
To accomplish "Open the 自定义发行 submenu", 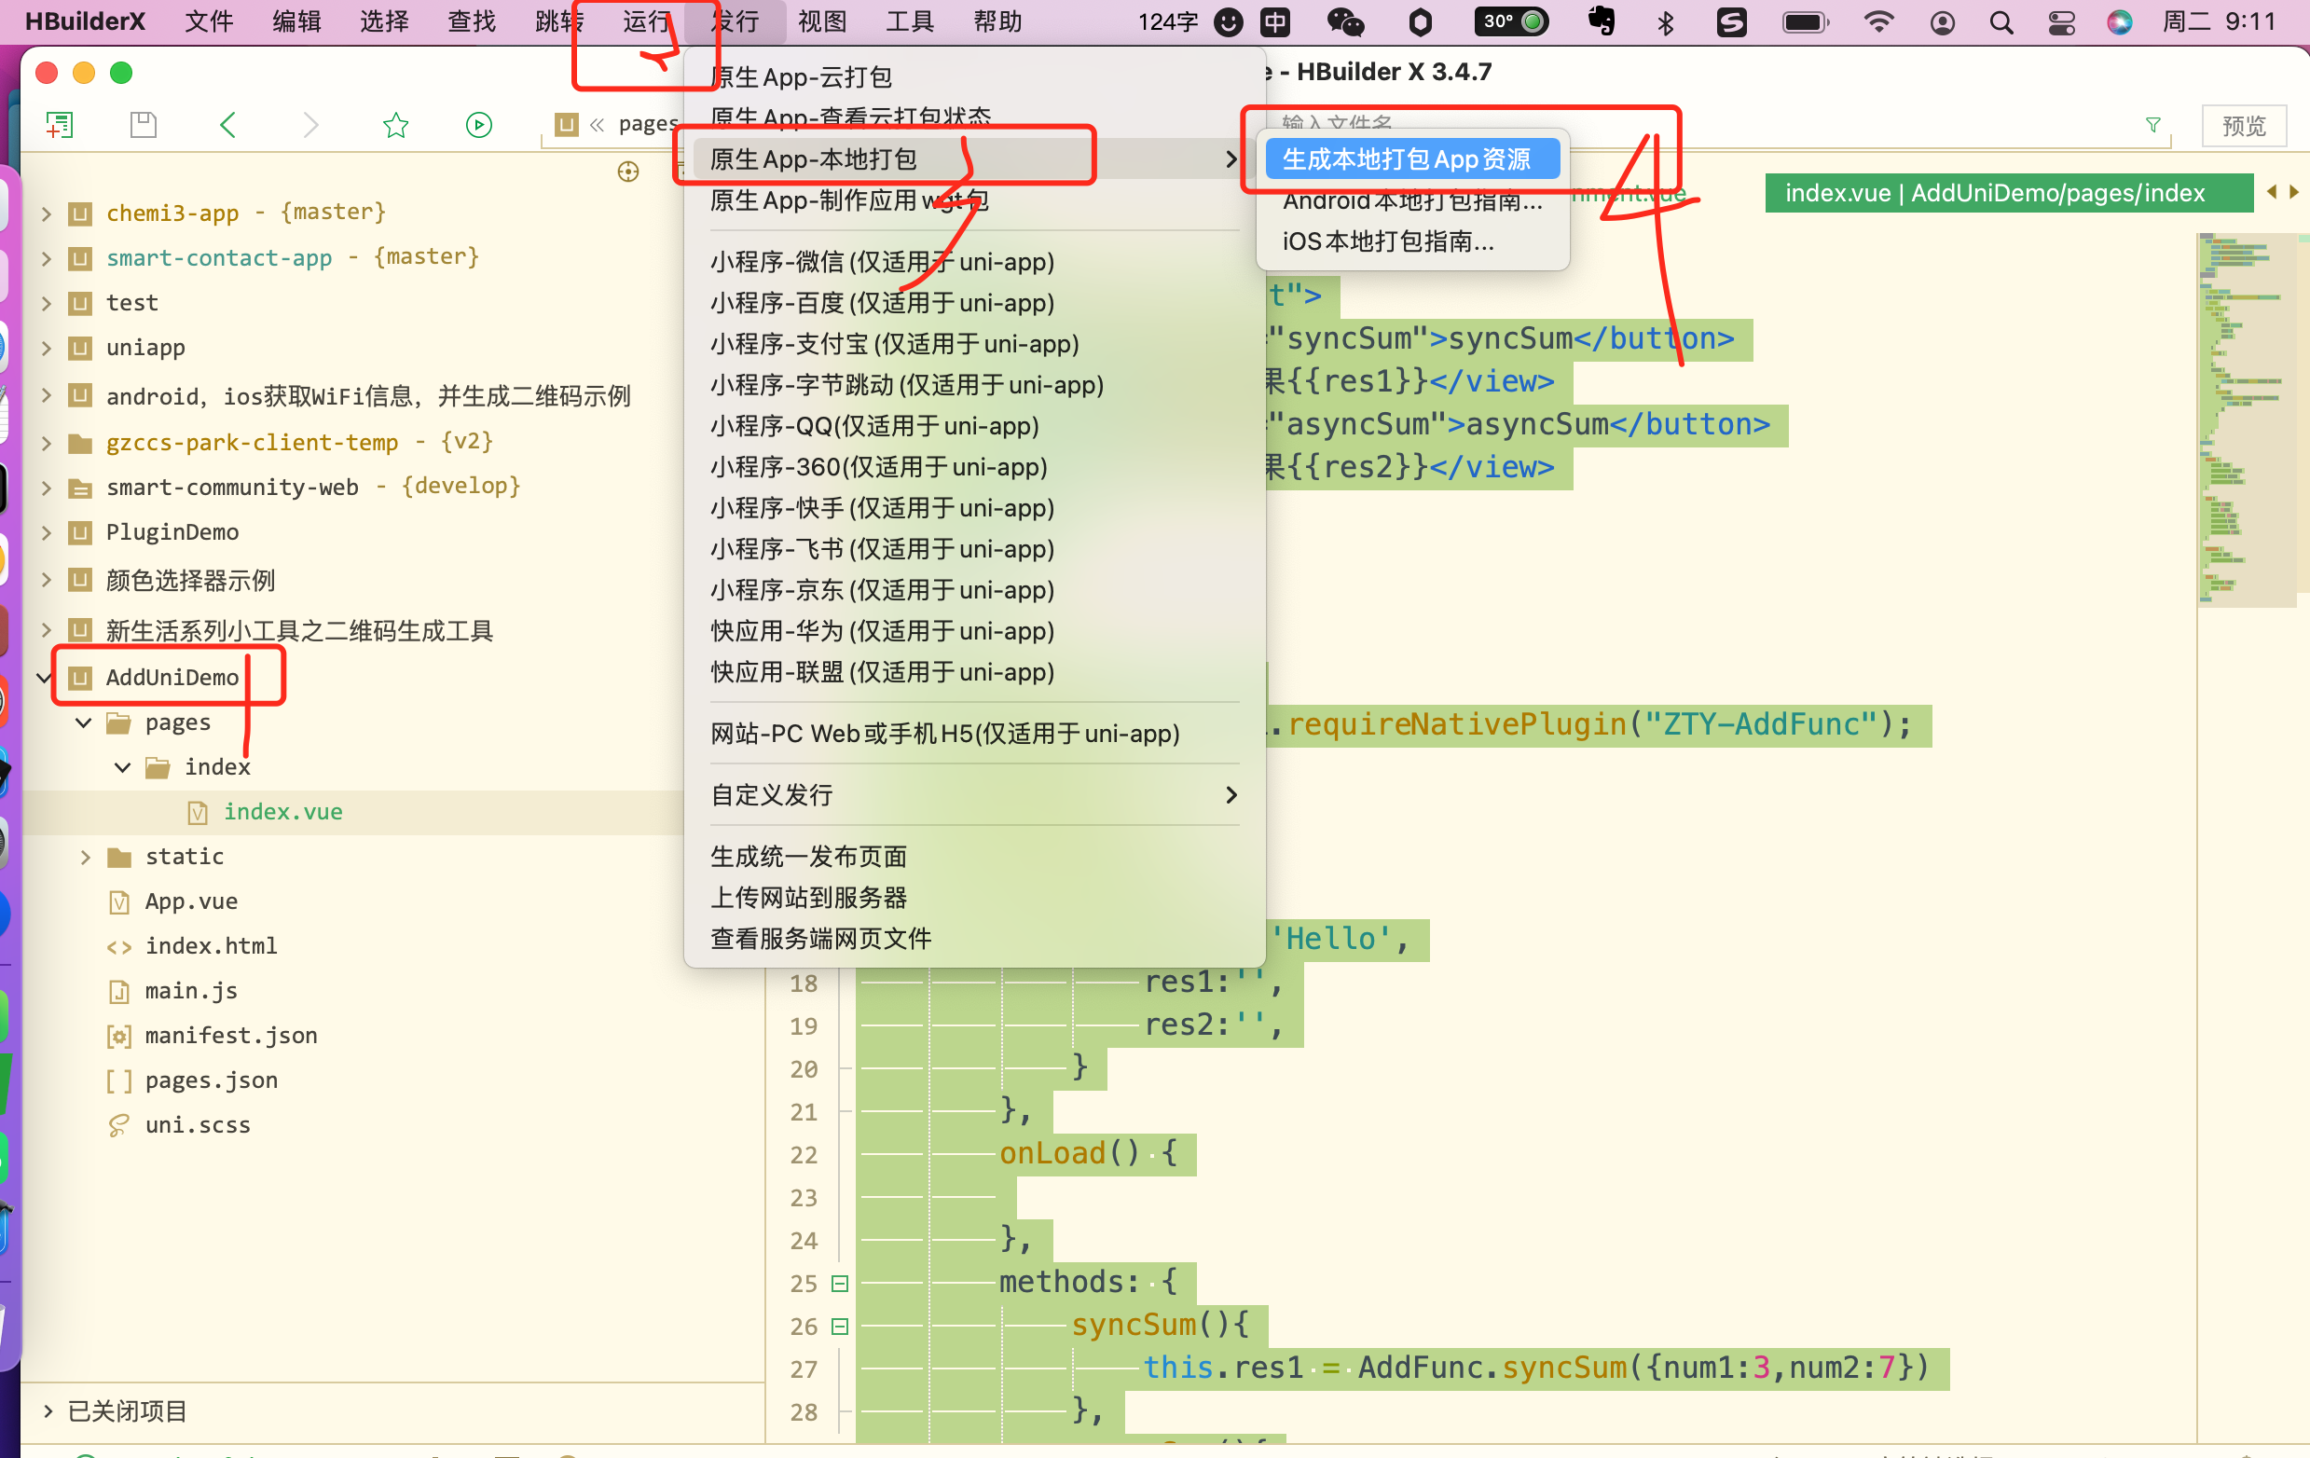I will coord(974,795).
